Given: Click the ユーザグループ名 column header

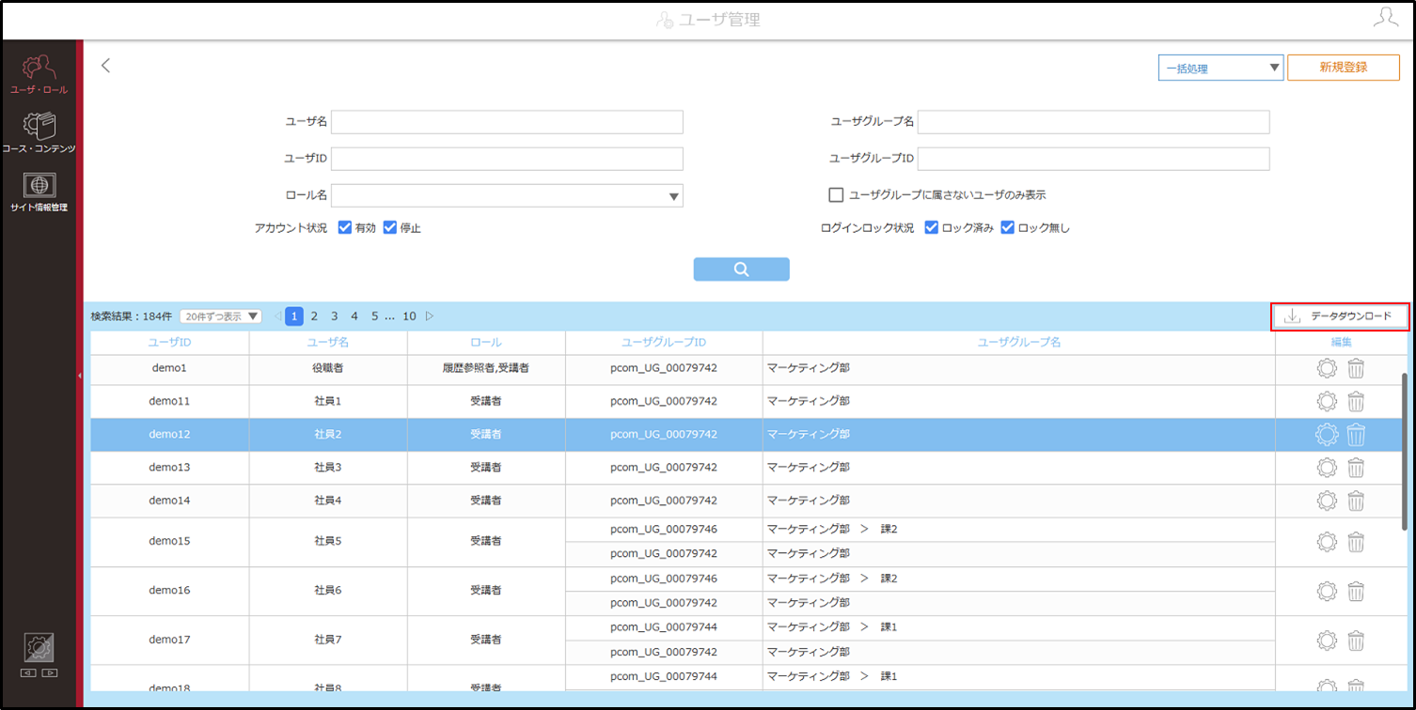Looking at the screenshot, I should pyautogui.click(x=1019, y=343).
